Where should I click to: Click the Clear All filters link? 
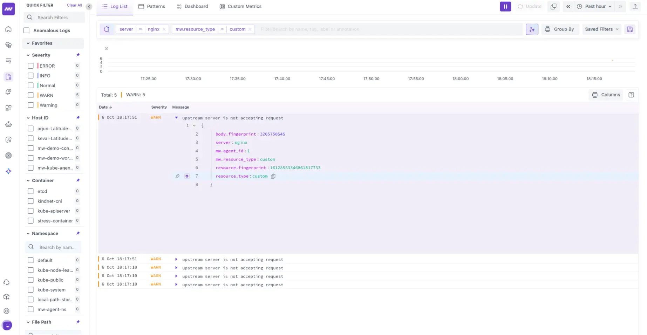click(x=74, y=5)
